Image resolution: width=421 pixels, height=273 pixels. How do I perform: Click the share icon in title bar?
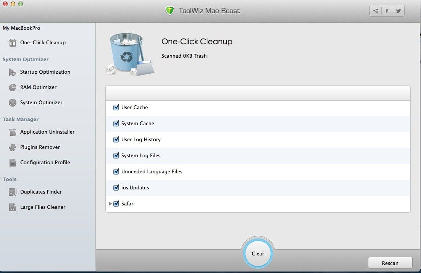click(375, 11)
